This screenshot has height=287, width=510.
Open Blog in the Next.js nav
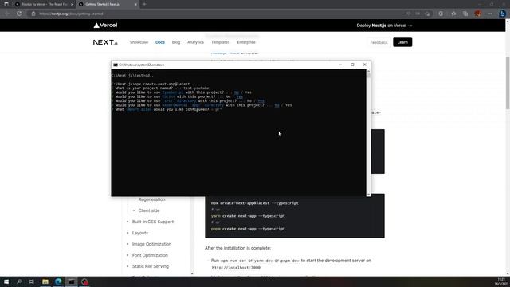click(x=176, y=42)
